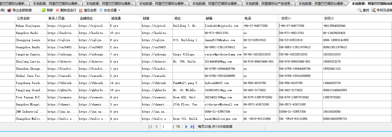Open the 状态设置 dropdown menu

click(109, 10)
